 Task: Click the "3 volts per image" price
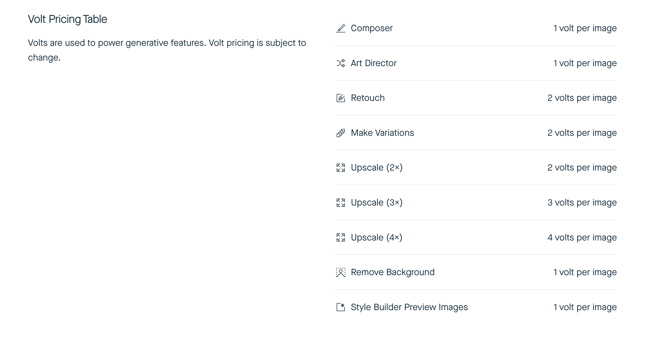[x=582, y=203]
